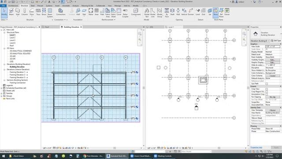The width and height of the screenshot is (282, 159).
Task: Select the Beam tool in ribbon
Action: coord(11,12)
